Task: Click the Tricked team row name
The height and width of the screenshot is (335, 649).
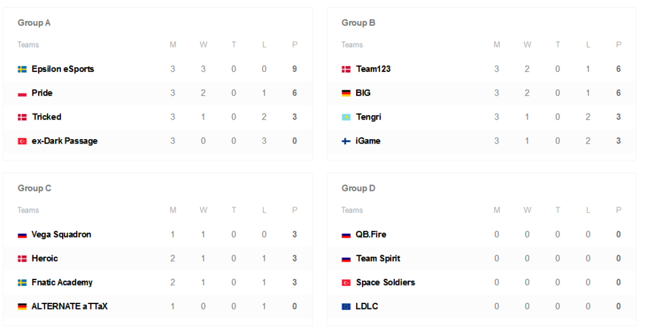Action: tap(46, 117)
